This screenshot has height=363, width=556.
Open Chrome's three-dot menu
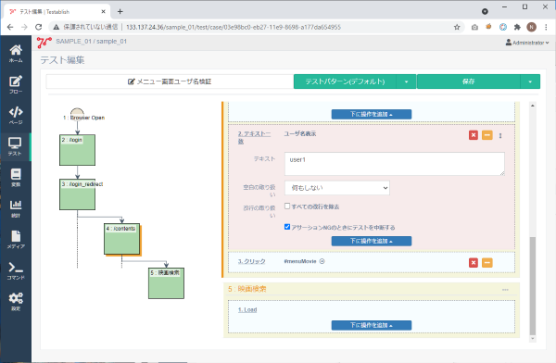546,27
